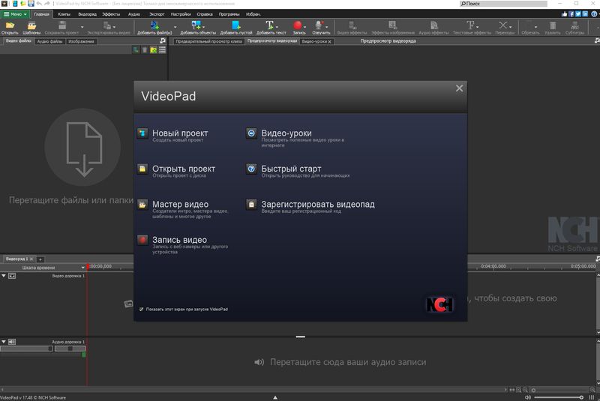This screenshot has height=401, width=600.
Task: Uncheck 'Показать этот экран при запуске VideoPad'
Action: click(x=142, y=309)
